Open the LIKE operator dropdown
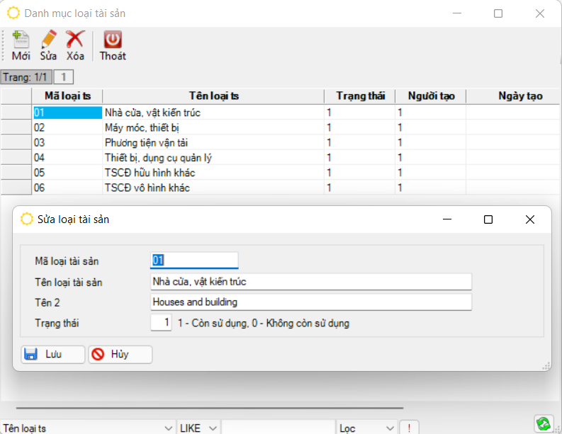The height and width of the screenshot is (434, 562). (212, 428)
